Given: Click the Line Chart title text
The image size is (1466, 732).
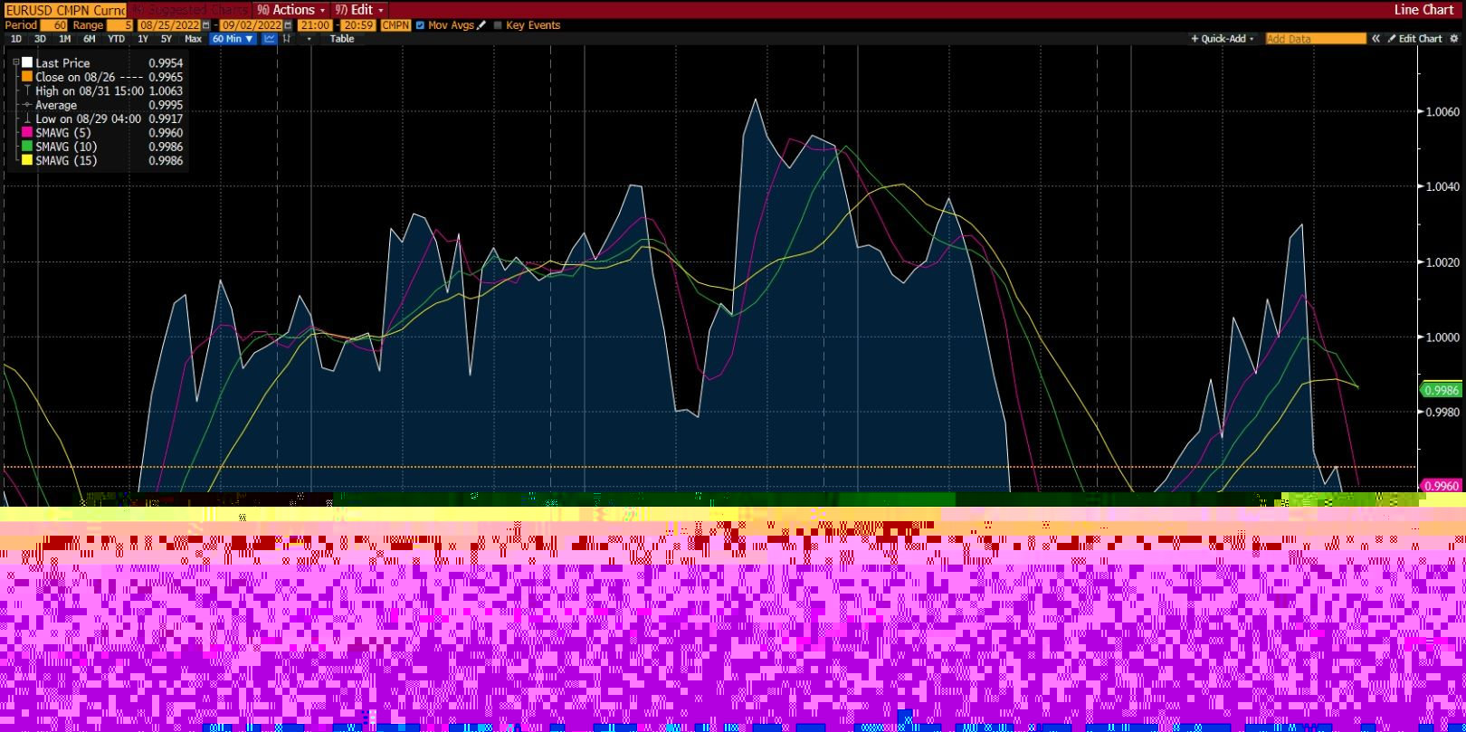Looking at the screenshot, I should pyautogui.click(x=1423, y=10).
